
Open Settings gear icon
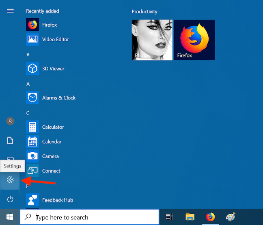tap(10, 180)
